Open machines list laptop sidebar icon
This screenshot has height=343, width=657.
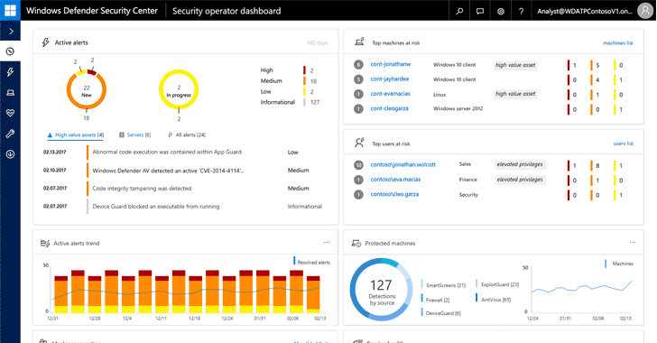point(11,93)
